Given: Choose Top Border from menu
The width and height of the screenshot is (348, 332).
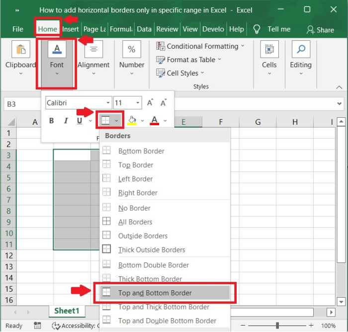Looking at the screenshot, I should 165,165.
